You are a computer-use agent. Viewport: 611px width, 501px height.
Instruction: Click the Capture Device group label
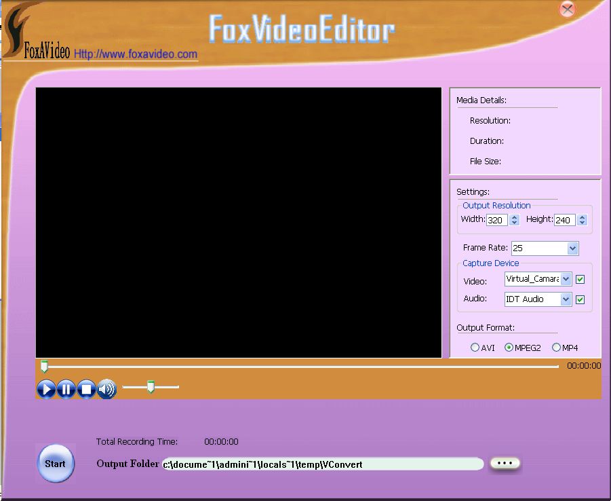(x=490, y=263)
